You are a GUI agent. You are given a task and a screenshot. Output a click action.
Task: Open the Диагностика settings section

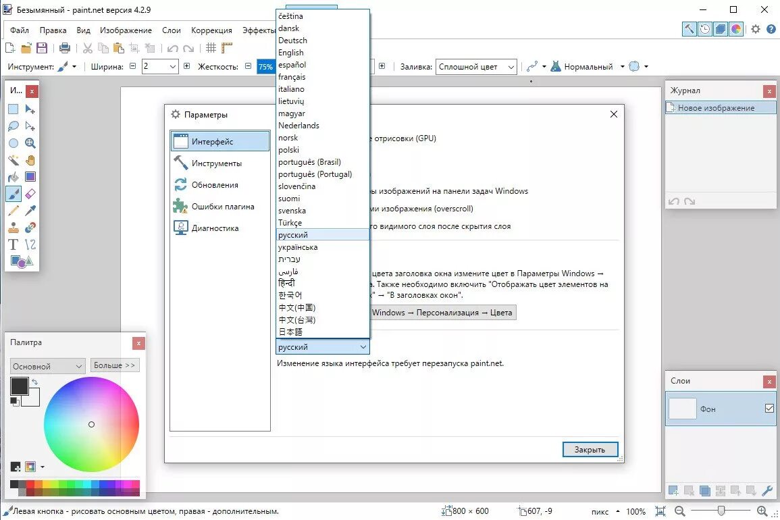tap(220, 228)
